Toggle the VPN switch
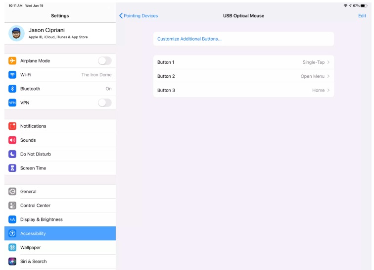This screenshot has width=374, height=270. (x=105, y=103)
